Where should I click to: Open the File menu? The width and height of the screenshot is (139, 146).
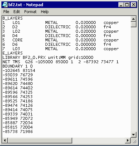click(6, 12)
